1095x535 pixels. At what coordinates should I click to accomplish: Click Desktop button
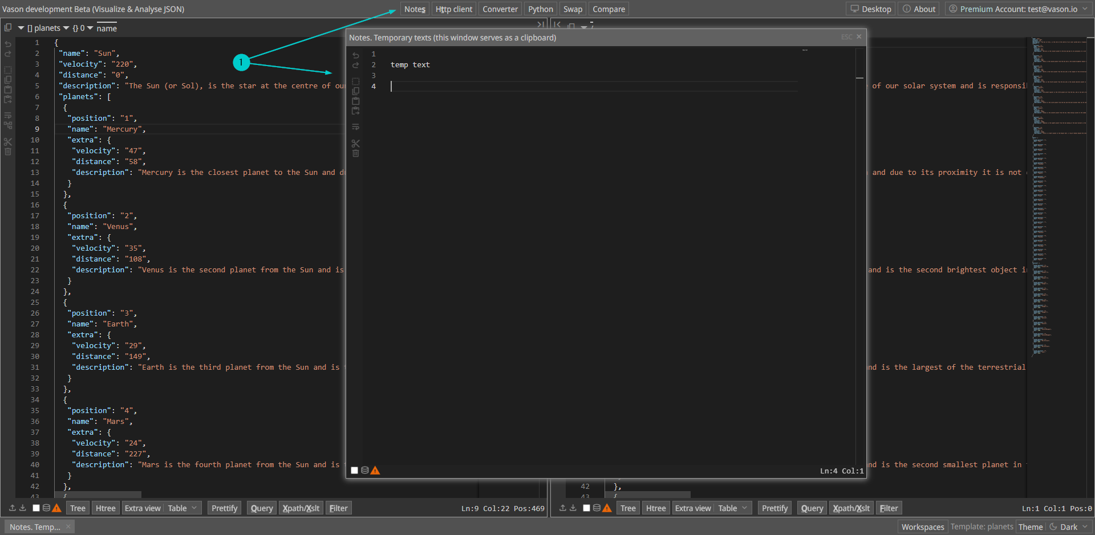coord(871,9)
